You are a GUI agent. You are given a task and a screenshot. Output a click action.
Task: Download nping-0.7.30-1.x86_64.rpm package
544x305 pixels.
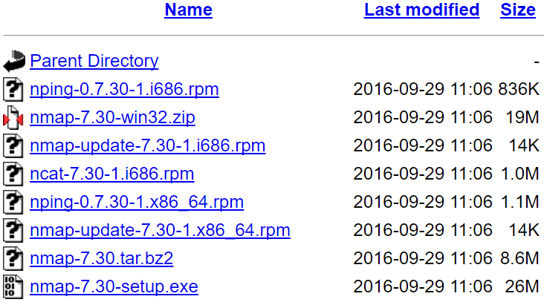pos(137,202)
